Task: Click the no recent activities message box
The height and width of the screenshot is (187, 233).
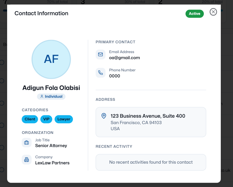Action: [x=151, y=162]
